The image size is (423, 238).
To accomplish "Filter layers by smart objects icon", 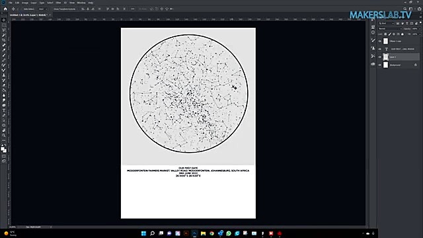I will click(416, 24).
